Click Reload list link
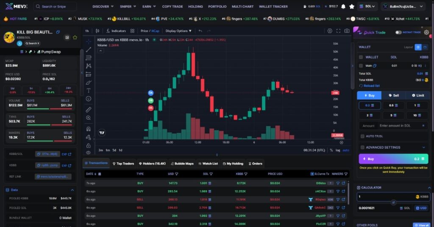434x227 pixels. [x=370, y=86]
